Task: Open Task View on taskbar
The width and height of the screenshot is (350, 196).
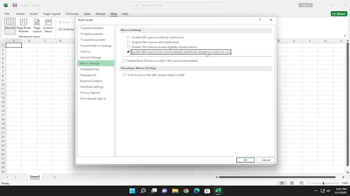Action: coord(154,191)
